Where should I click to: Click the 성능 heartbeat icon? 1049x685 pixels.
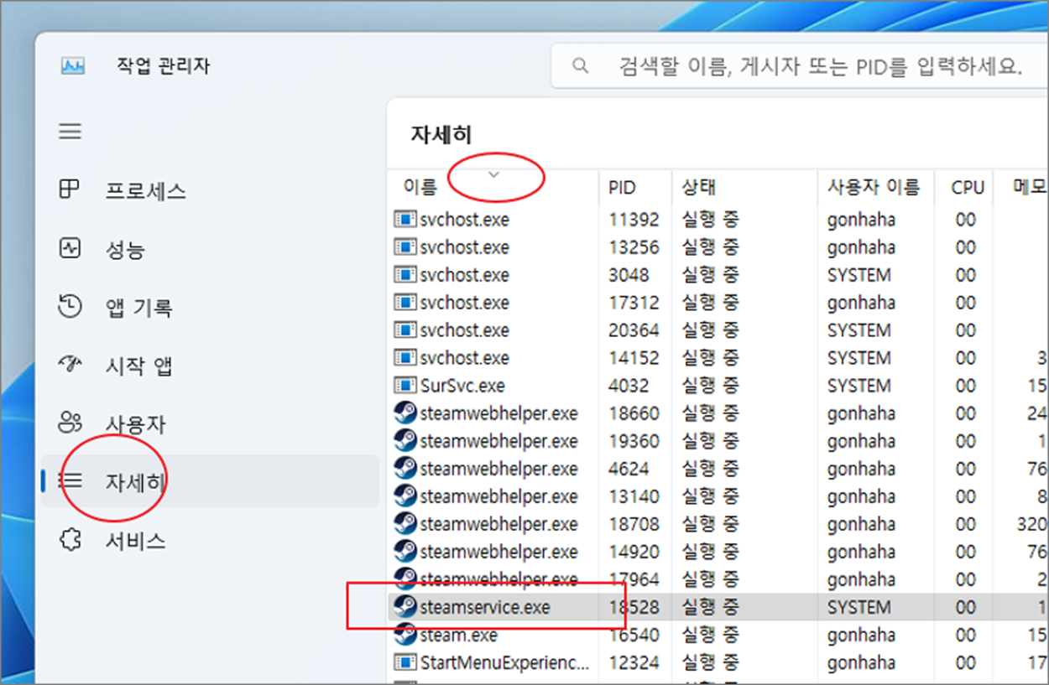pos(69,248)
